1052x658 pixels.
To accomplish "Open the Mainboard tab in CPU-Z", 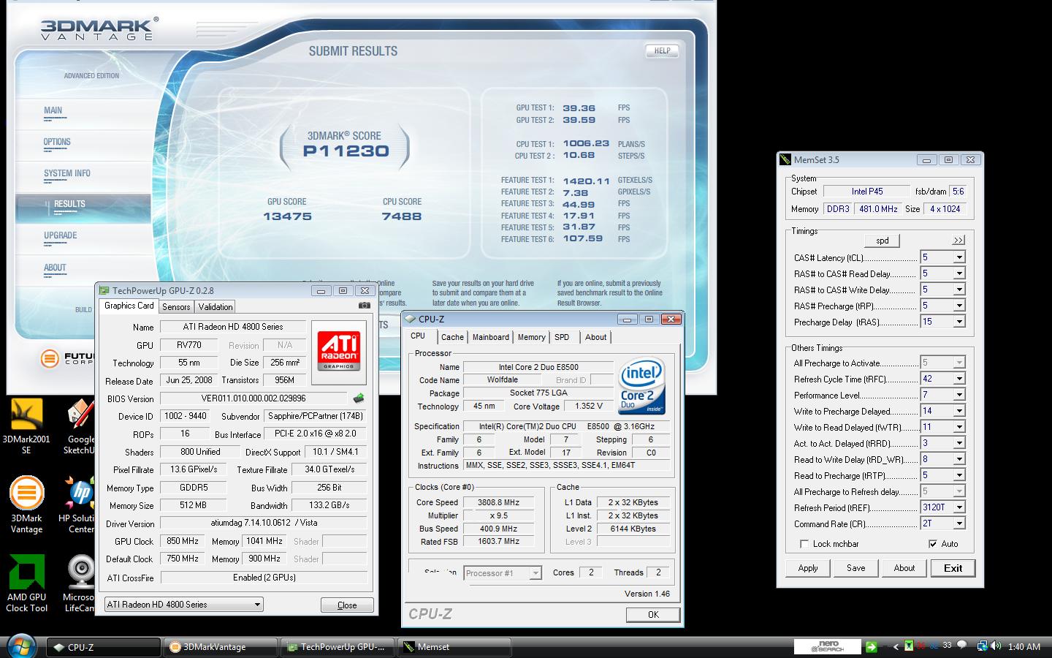I will pyautogui.click(x=491, y=337).
